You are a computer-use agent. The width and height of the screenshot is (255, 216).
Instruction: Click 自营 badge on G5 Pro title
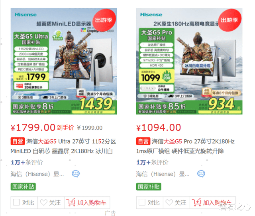click(x=143, y=141)
